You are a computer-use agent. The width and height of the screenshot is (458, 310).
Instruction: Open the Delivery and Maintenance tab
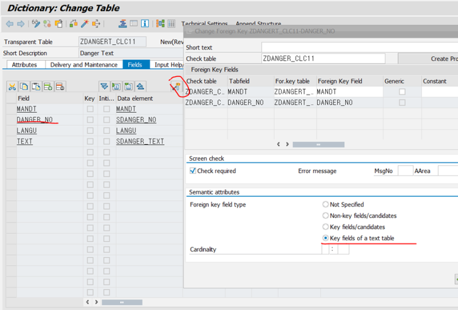pyautogui.click(x=84, y=65)
